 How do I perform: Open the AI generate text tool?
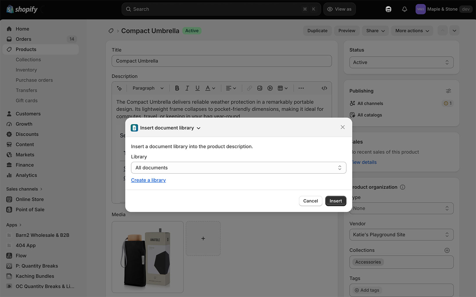(x=119, y=88)
